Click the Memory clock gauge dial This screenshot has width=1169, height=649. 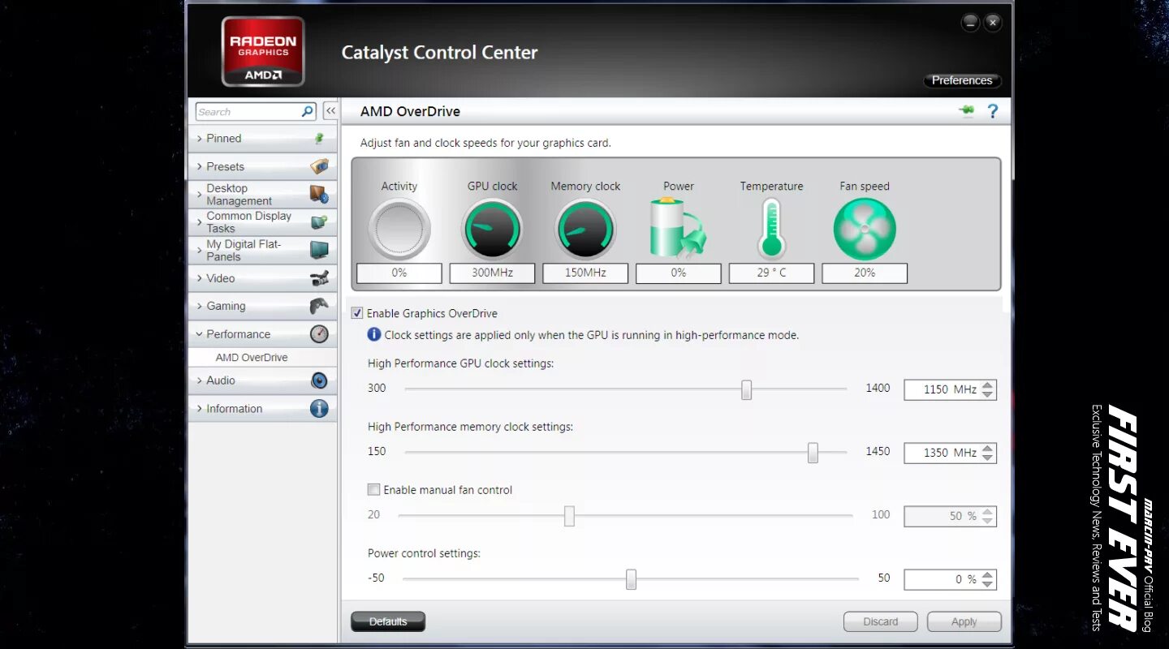pyautogui.click(x=585, y=230)
